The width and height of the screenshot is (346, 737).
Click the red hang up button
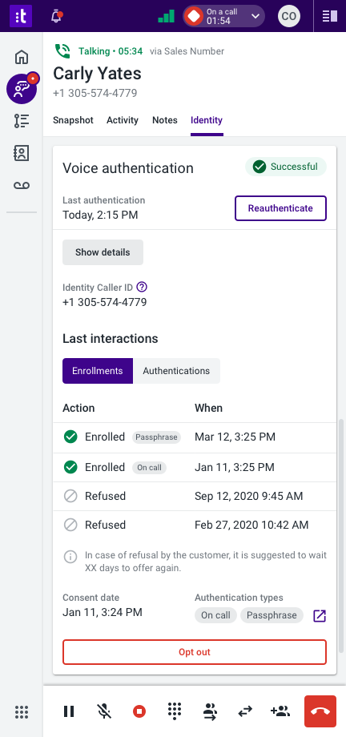pyautogui.click(x=320, y=711)
